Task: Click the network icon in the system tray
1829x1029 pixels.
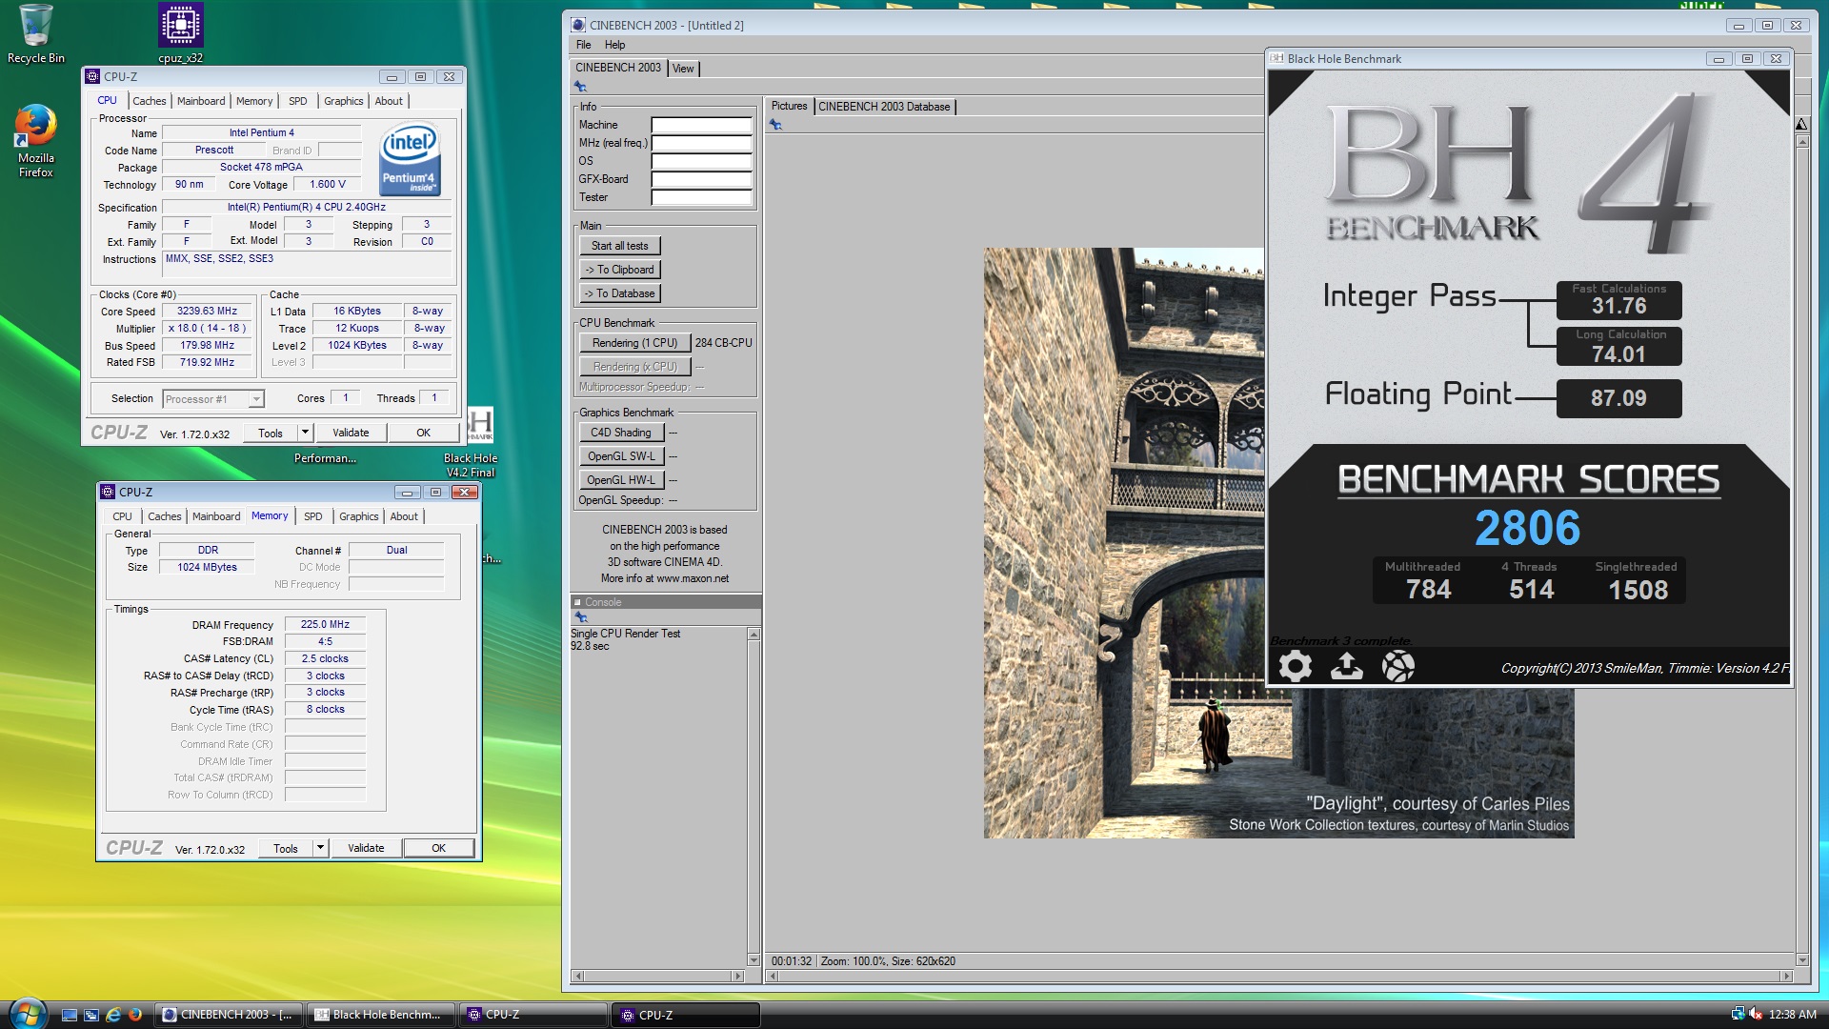Action: [x=1738, y=1015]
